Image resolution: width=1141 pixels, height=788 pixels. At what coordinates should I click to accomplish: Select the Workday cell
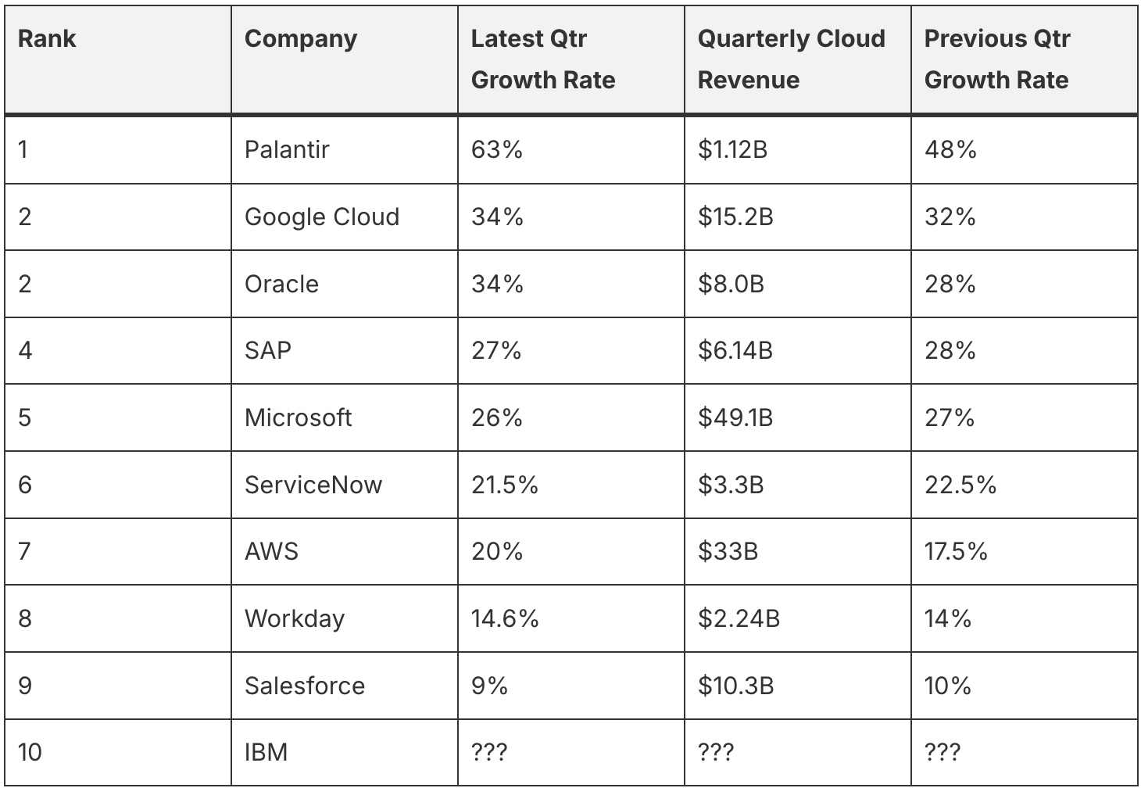pyautogui.click(x=295, y=618)
